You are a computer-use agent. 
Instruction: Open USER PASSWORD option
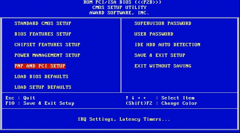coord(154,34)
